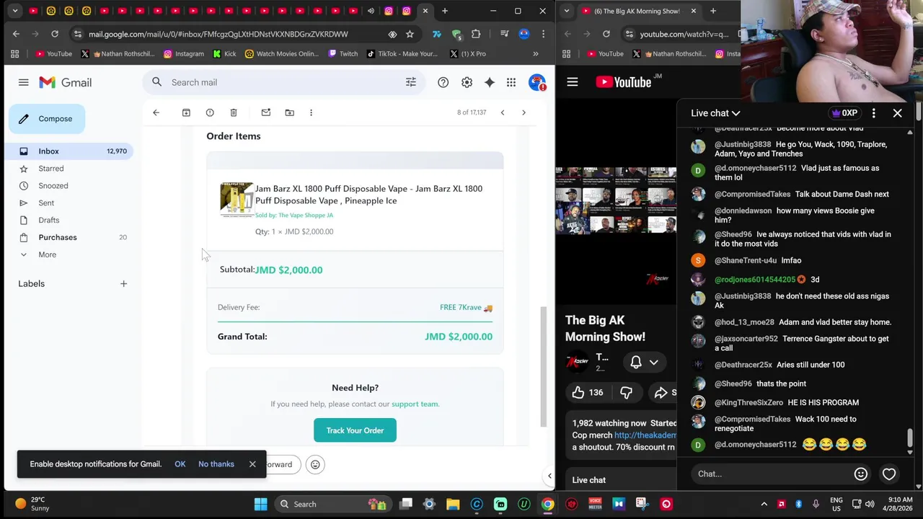This screenshot has width=923, height=519.
Task: Click the Gmail message scrollbar
Action: (x=543, y=366)
